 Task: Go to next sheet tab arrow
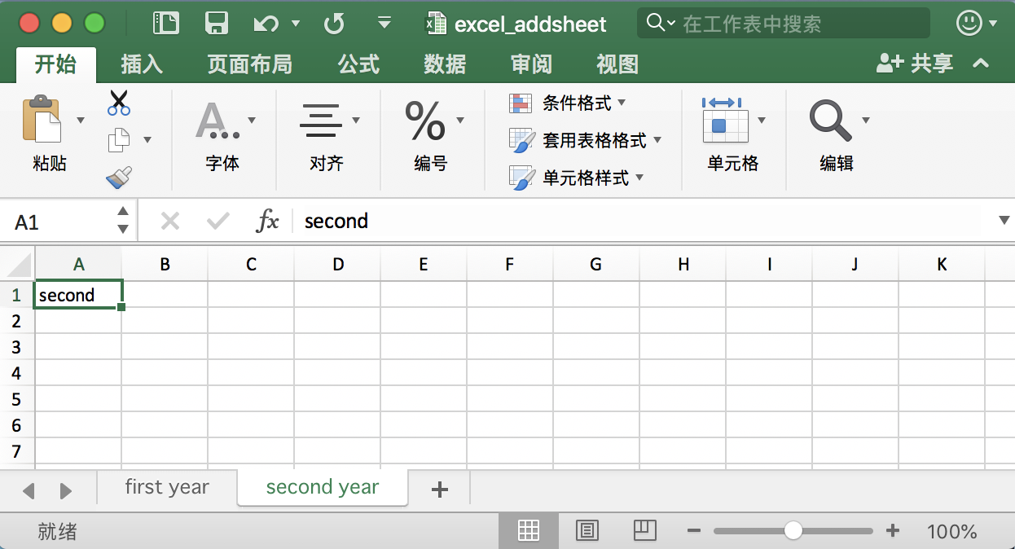tap(66, 491)
